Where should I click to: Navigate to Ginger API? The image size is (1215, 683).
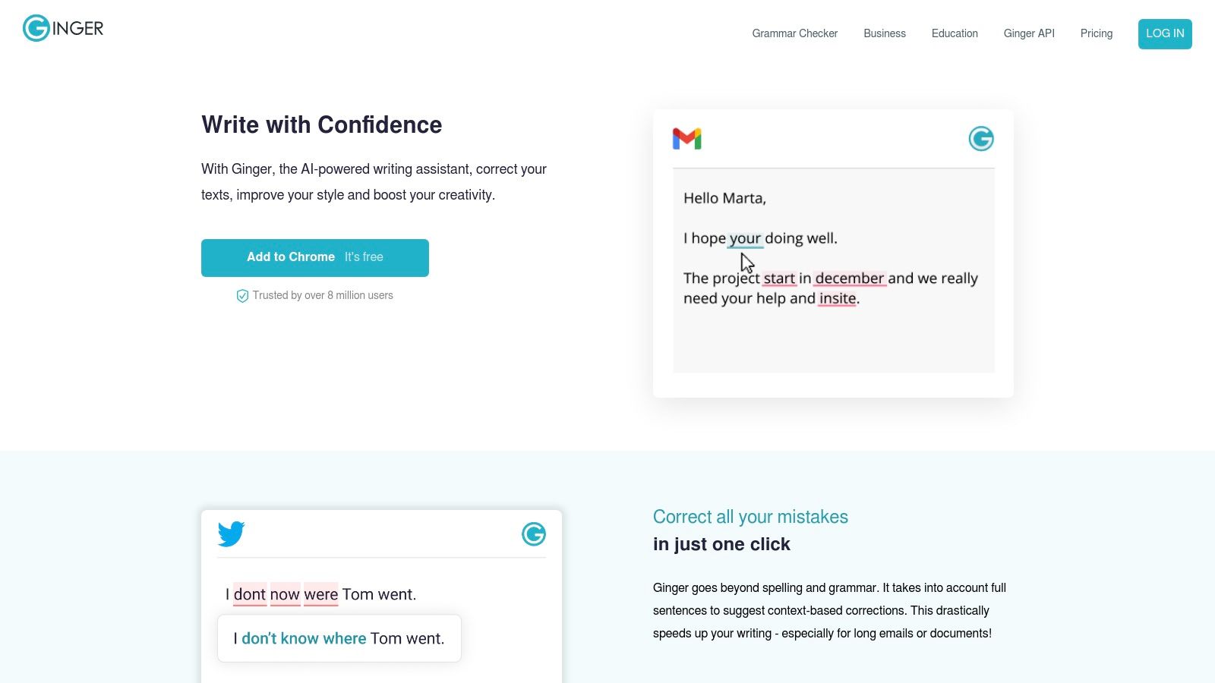pyautogui.click(x=1028, y=33)
